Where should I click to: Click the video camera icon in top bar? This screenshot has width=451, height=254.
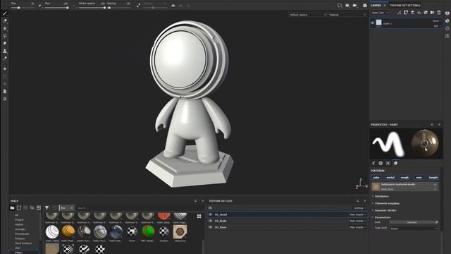tap(355, 5)
